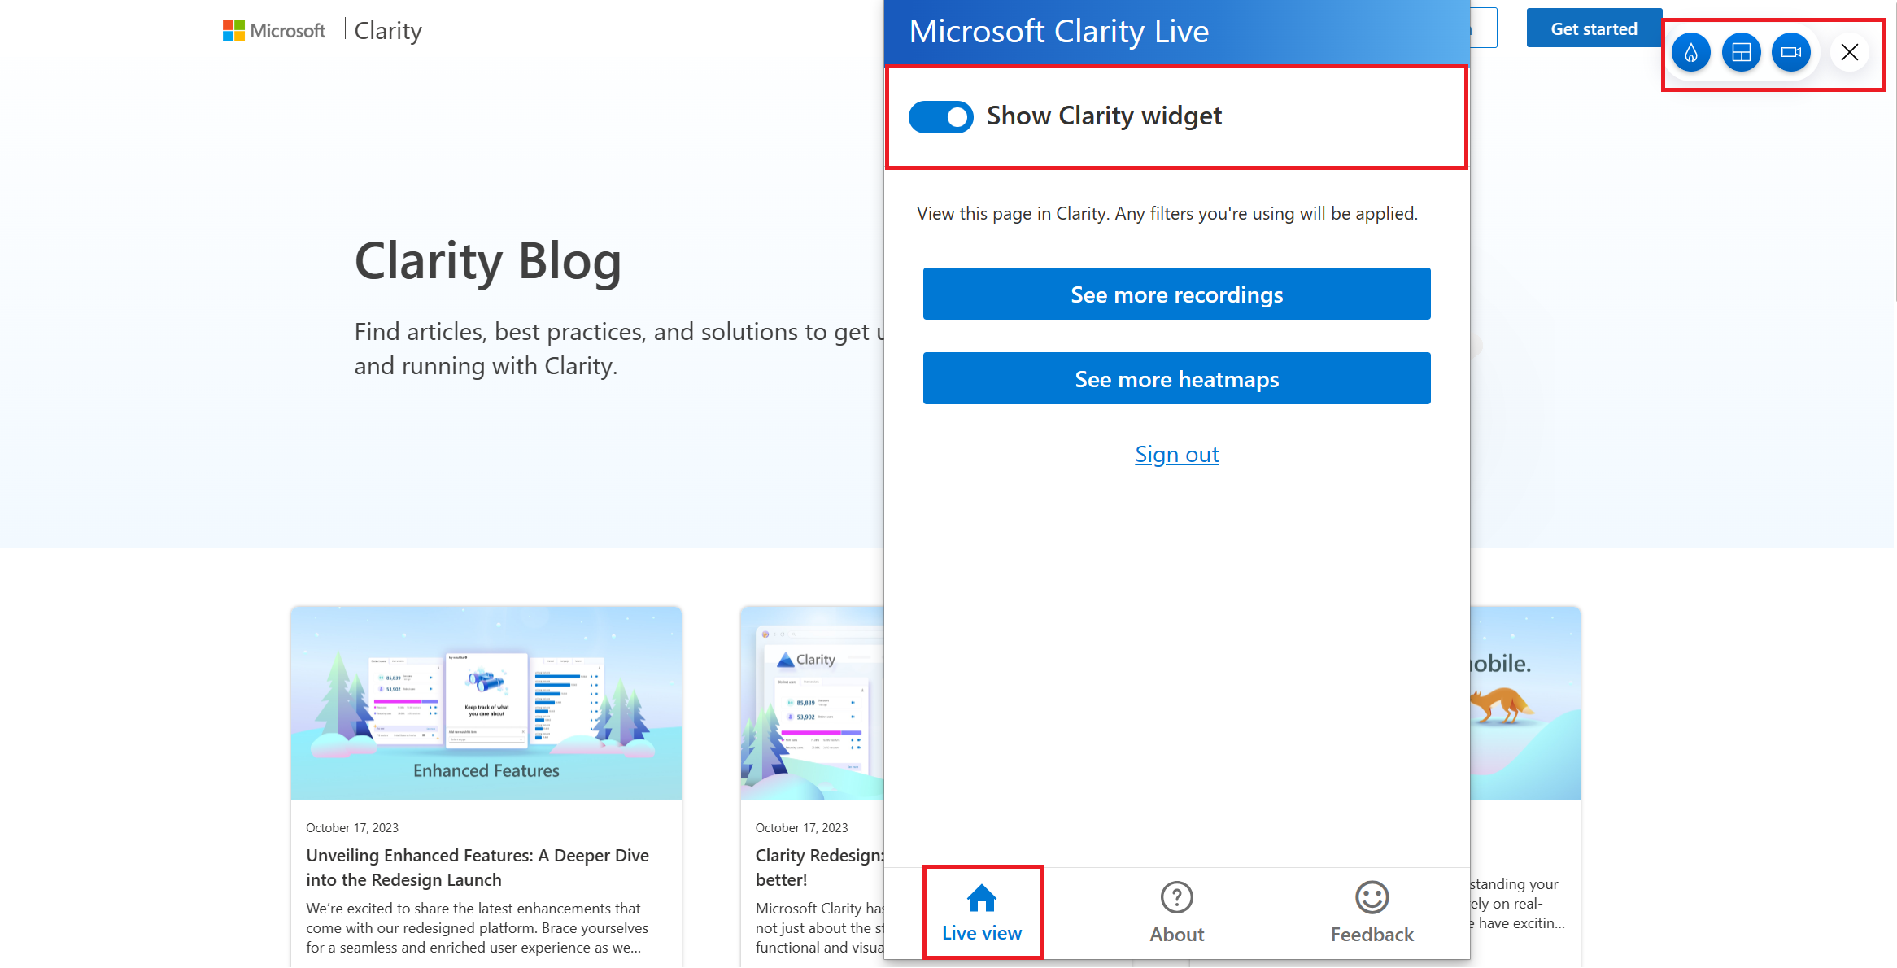The height and width of the screenshot is (968, 1897).
Task: Click the Clarity Blog heading
Action: tap(487, 261)
